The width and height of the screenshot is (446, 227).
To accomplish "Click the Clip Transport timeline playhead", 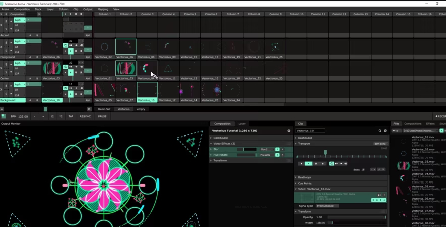I will coord(325,153).
